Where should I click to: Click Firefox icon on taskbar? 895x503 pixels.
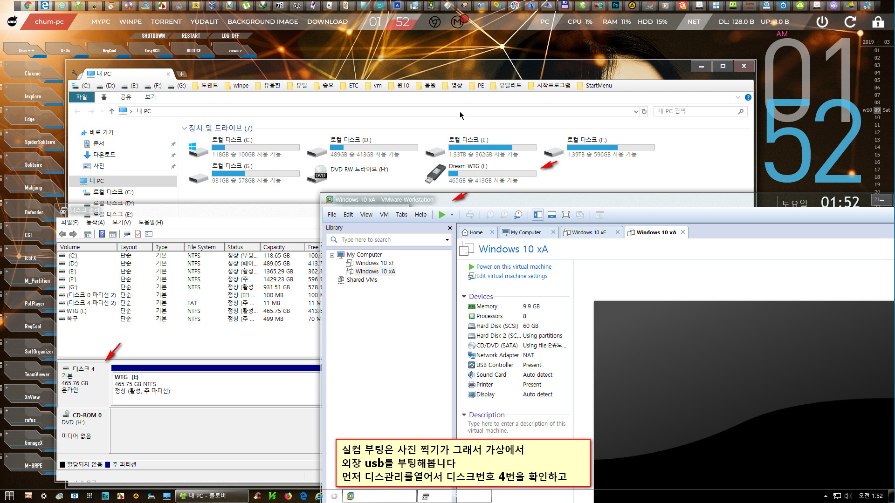(288, 496)
